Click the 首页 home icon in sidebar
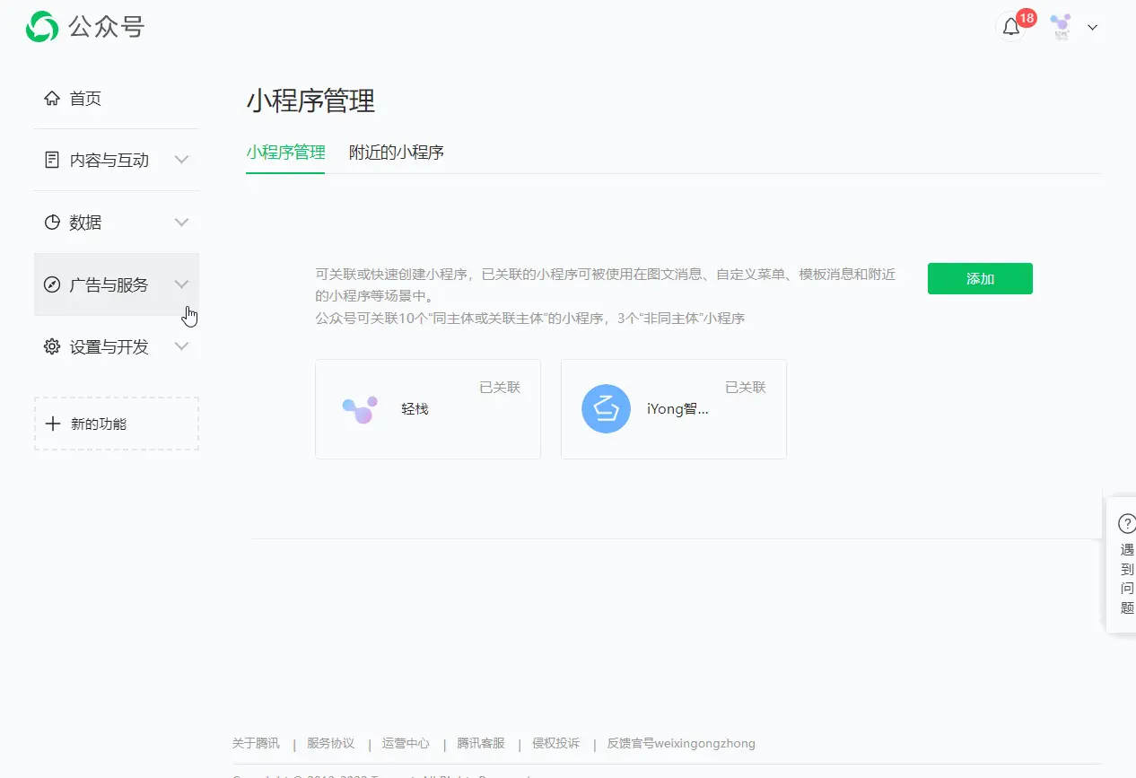 [x=52, y=99]
